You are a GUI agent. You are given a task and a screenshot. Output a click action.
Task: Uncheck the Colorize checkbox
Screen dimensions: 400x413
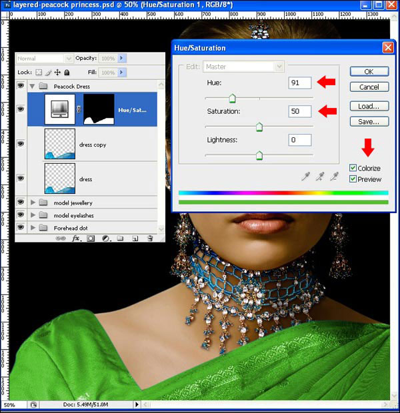[x=353, y=169]
